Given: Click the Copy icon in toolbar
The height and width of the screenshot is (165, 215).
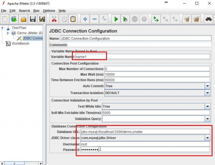Looking at the screenshot, I should [x=64, y=19].
